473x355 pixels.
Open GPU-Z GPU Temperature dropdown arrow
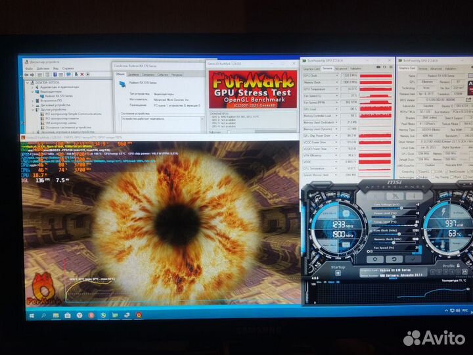tap(336, 89)
